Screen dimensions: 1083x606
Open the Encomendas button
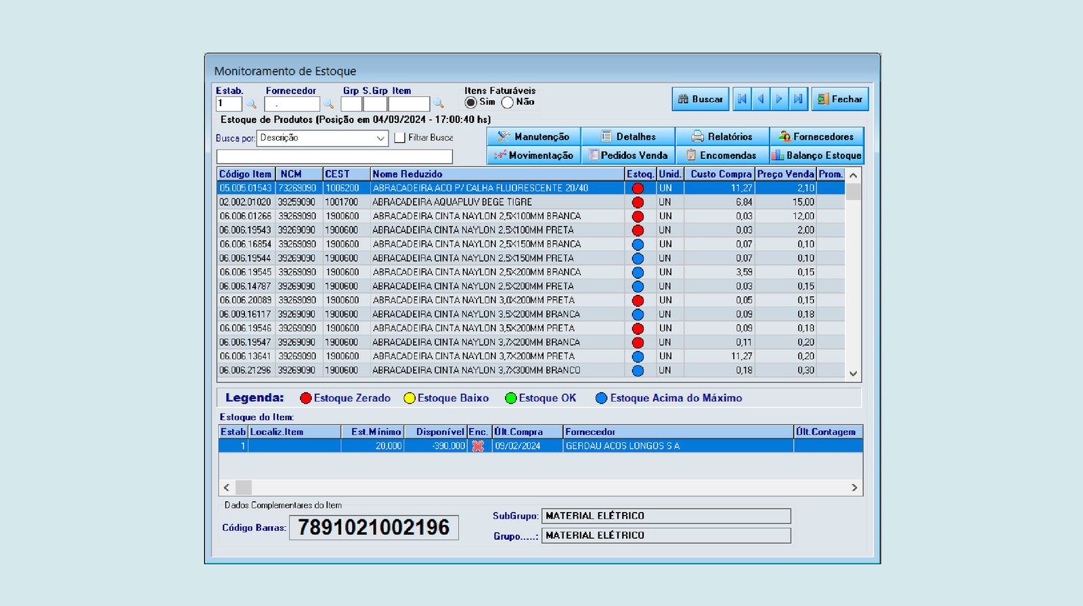(722, 155)
